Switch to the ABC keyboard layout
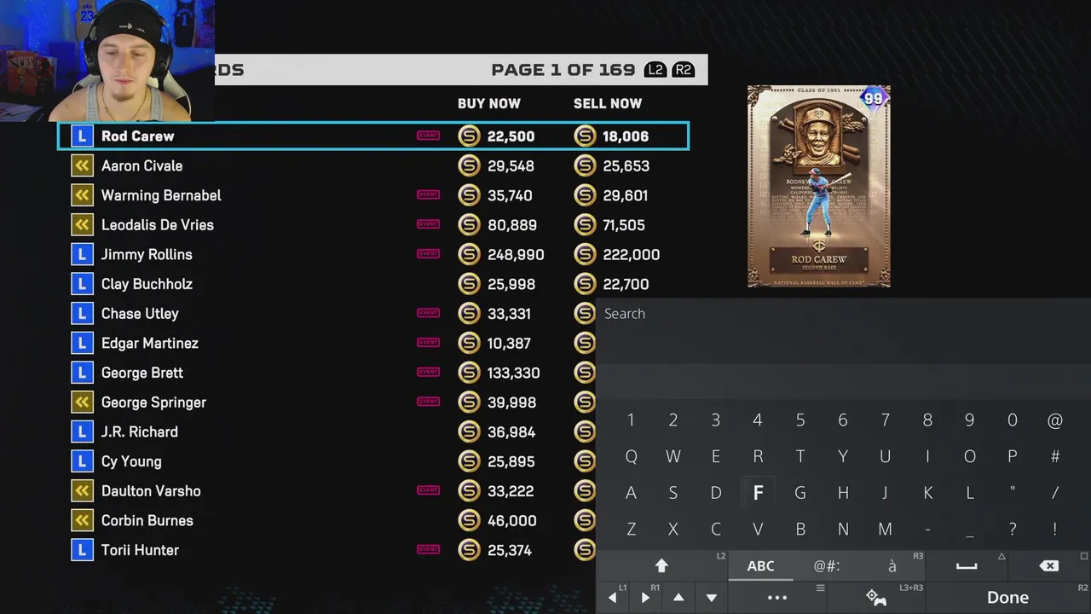1091x614 pixels. click(760, 565)
